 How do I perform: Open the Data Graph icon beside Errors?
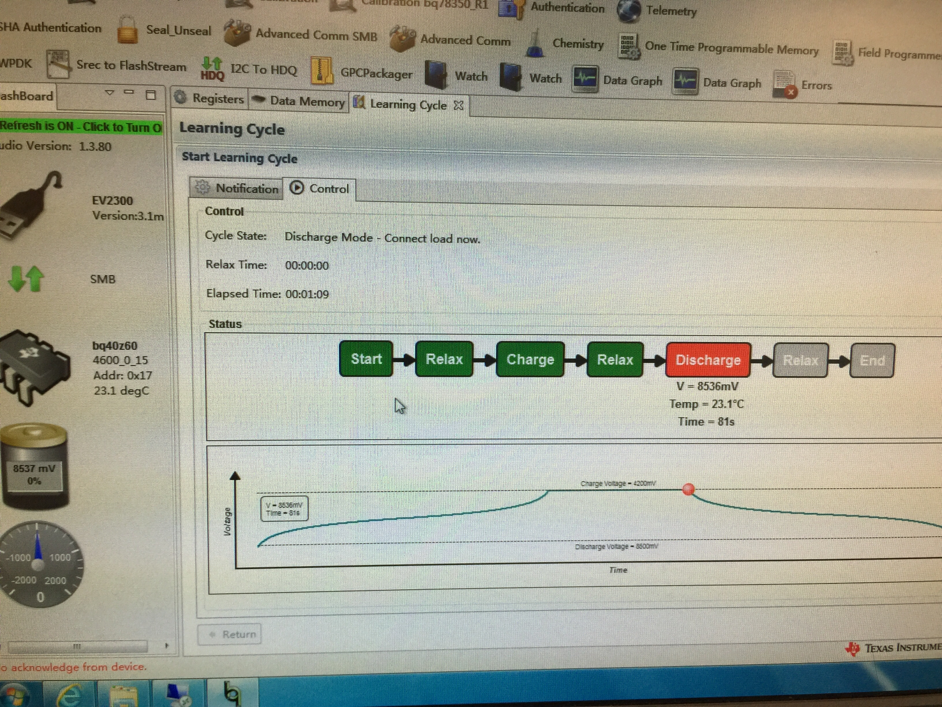(x=686, y=81)
